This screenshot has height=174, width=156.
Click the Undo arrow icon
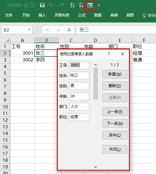51,5
